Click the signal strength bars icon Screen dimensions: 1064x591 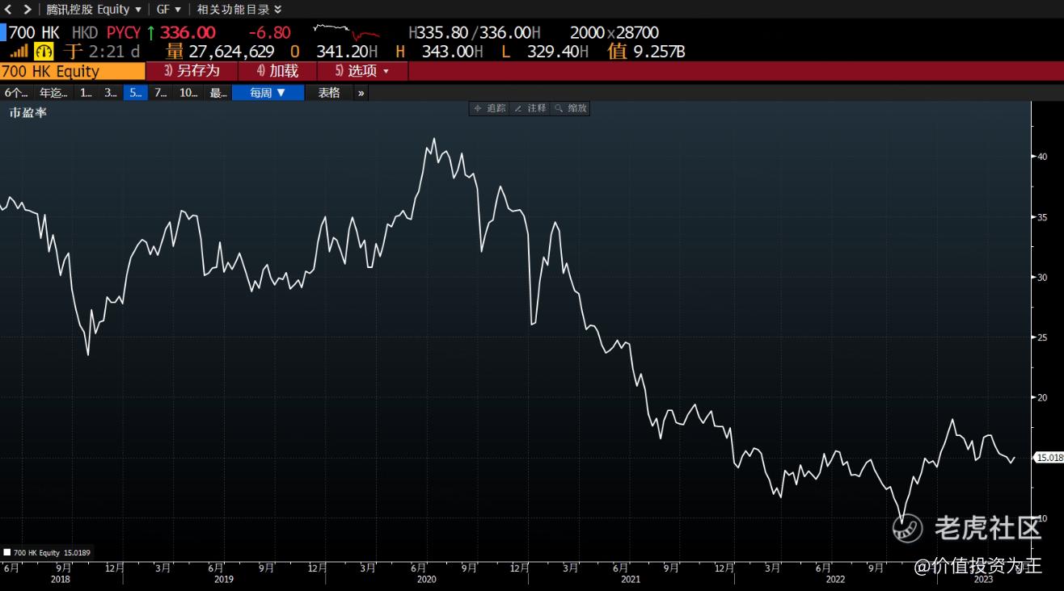(19, 51)
